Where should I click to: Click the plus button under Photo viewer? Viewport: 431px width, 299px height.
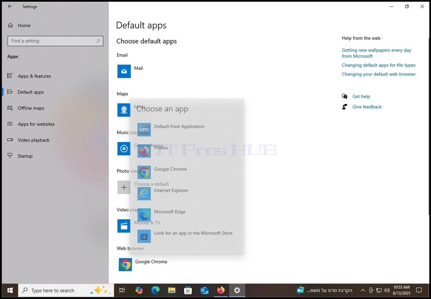click(x=124, y=187)
